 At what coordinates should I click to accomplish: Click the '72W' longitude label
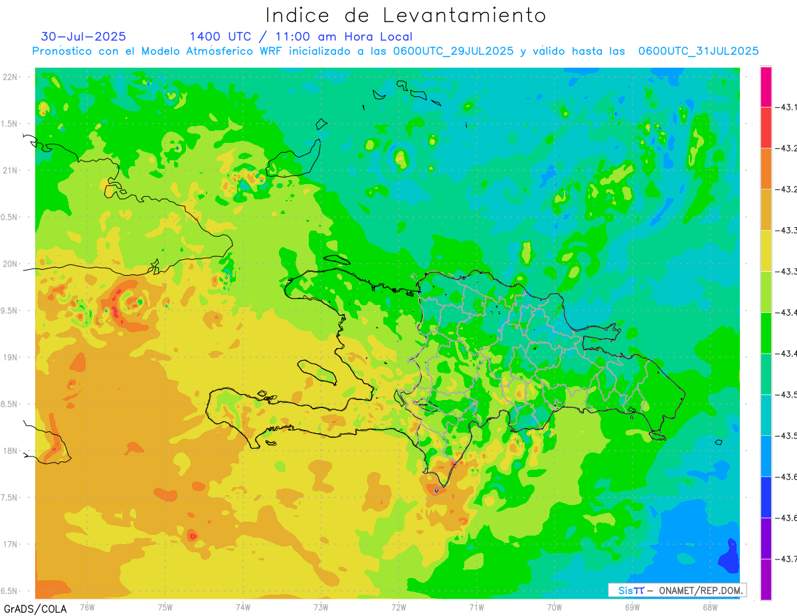[398, 607]
